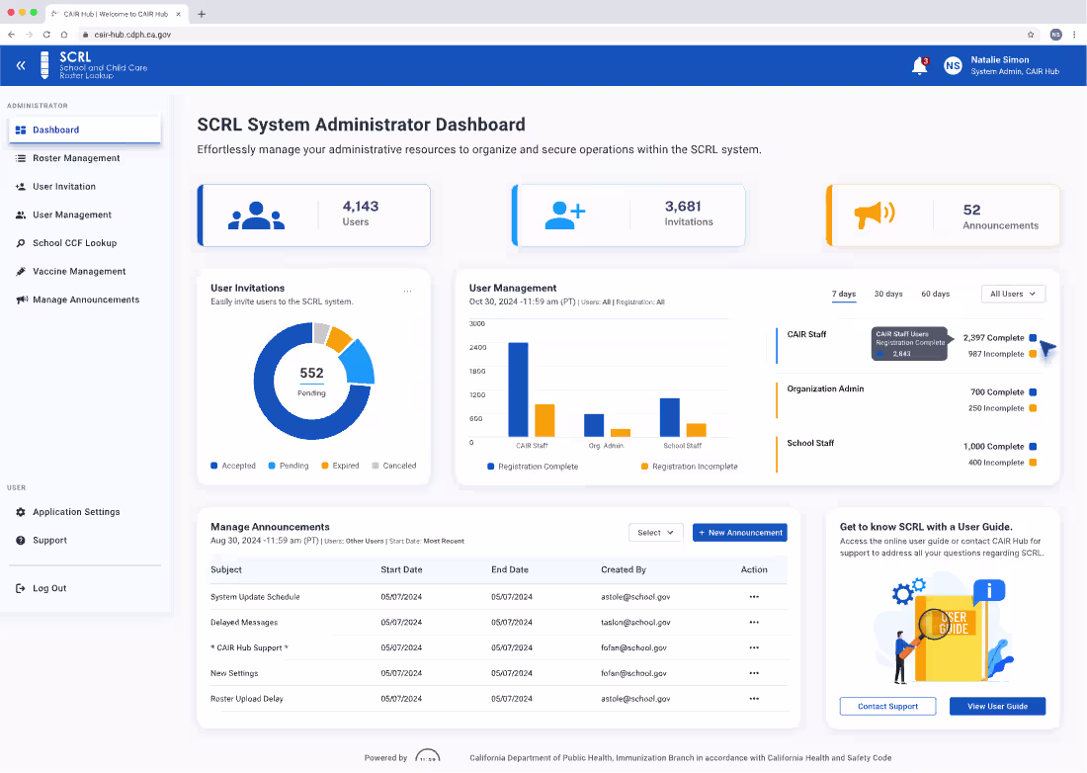Viewport: 1087px width, 773px height.
Task: Open the NS user avatar
Action: coord(954,66)
